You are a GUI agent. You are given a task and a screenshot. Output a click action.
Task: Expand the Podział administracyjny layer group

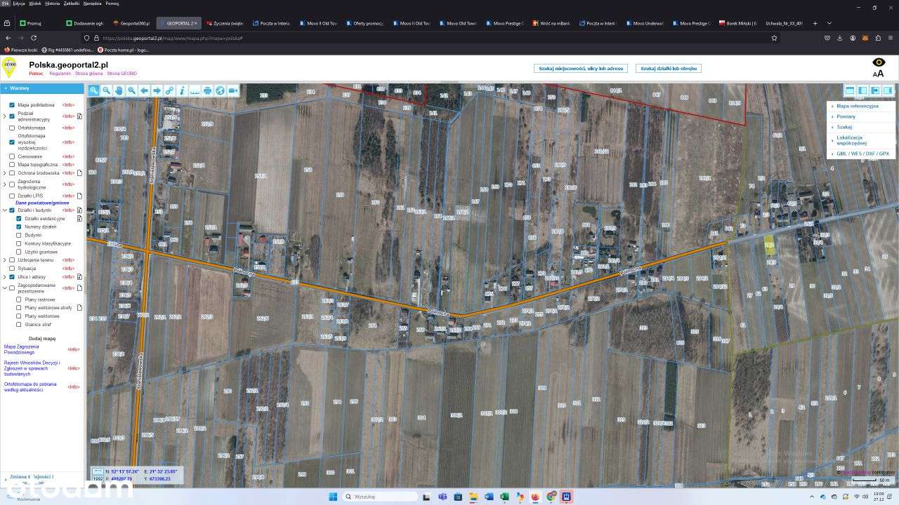(x=4, y=116)
